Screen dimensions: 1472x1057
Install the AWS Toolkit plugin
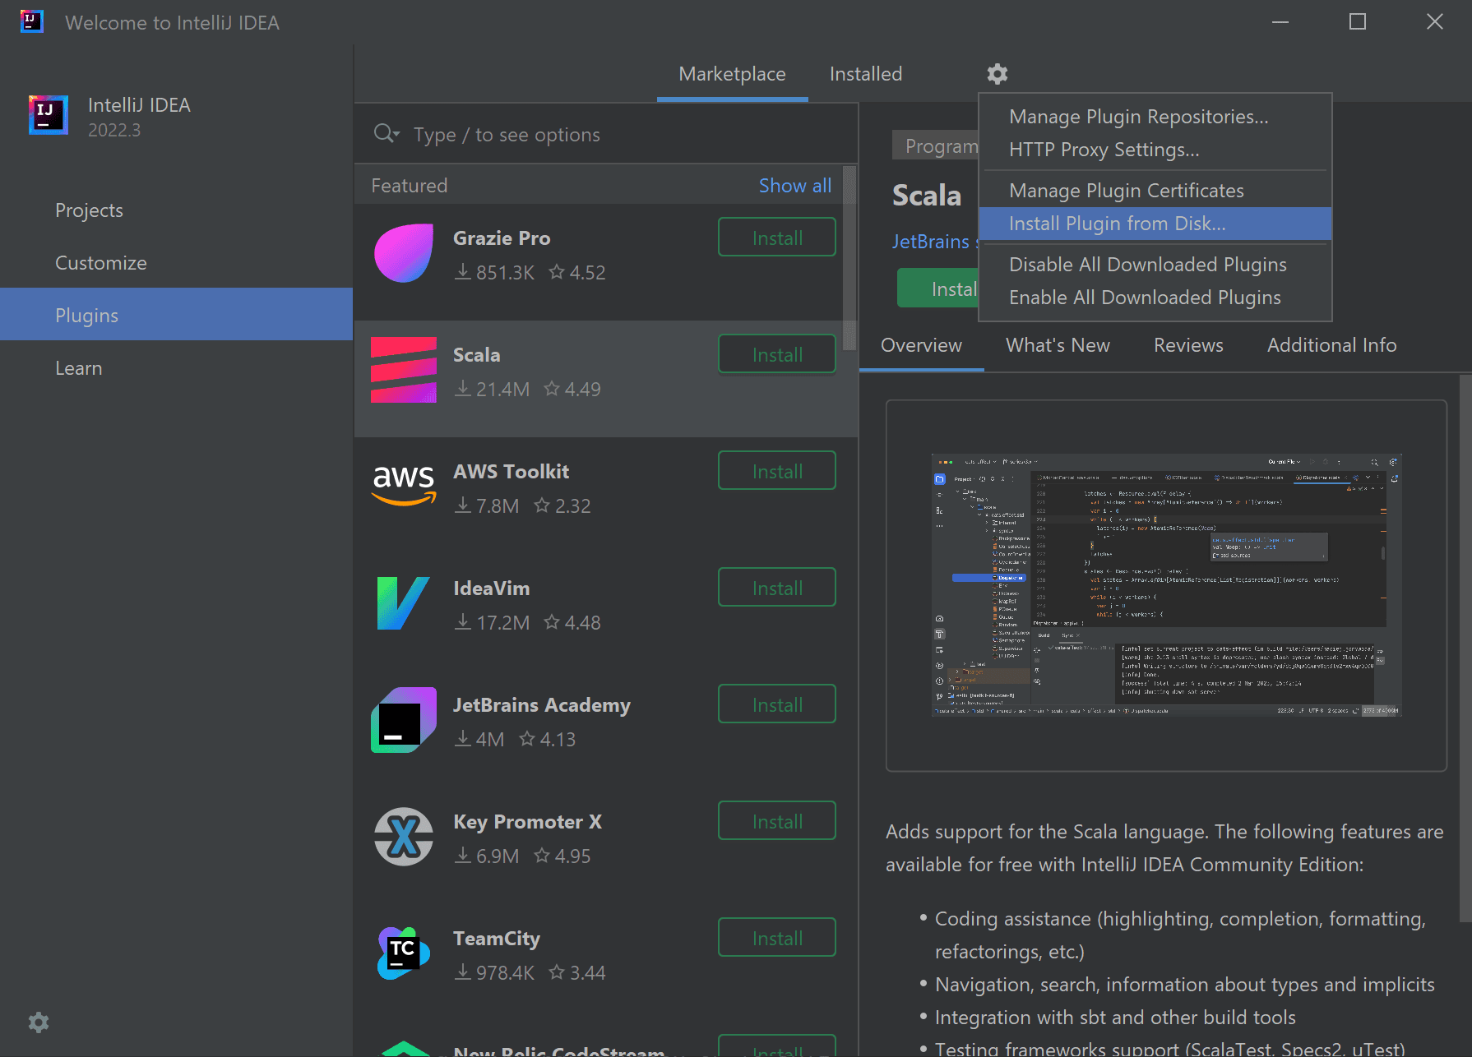point(776,470)
